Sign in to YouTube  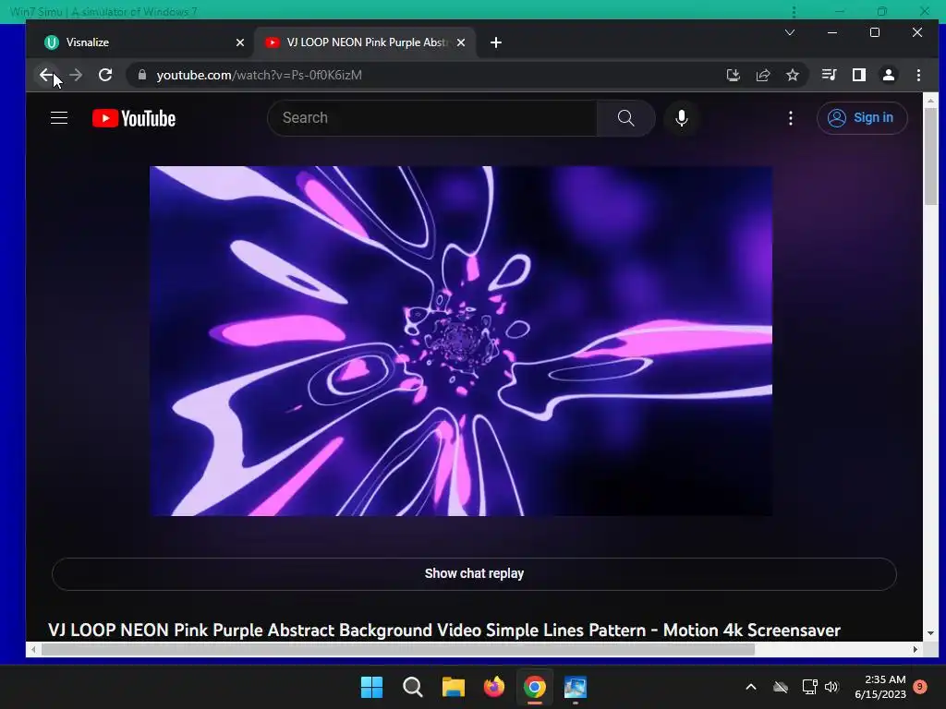click(x=862, y=117)
